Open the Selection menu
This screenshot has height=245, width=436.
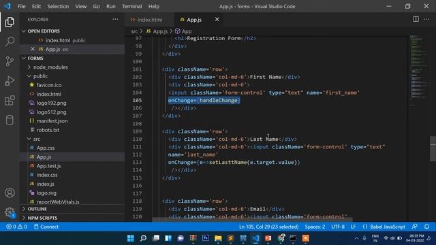pos(58,6)
